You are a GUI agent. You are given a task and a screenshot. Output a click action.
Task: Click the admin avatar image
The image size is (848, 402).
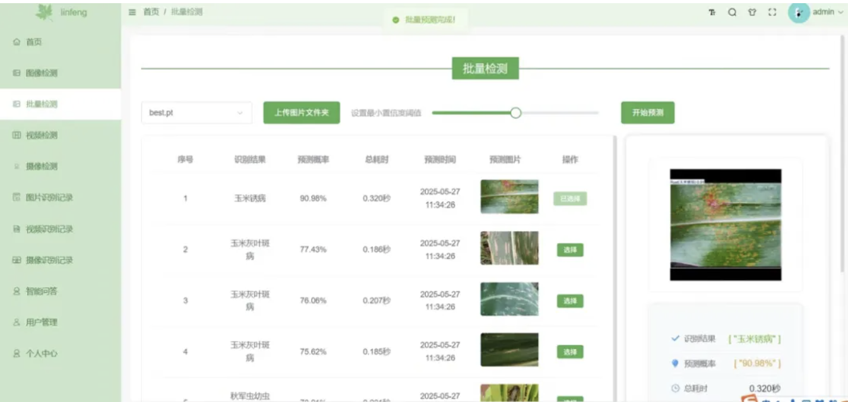799,12
